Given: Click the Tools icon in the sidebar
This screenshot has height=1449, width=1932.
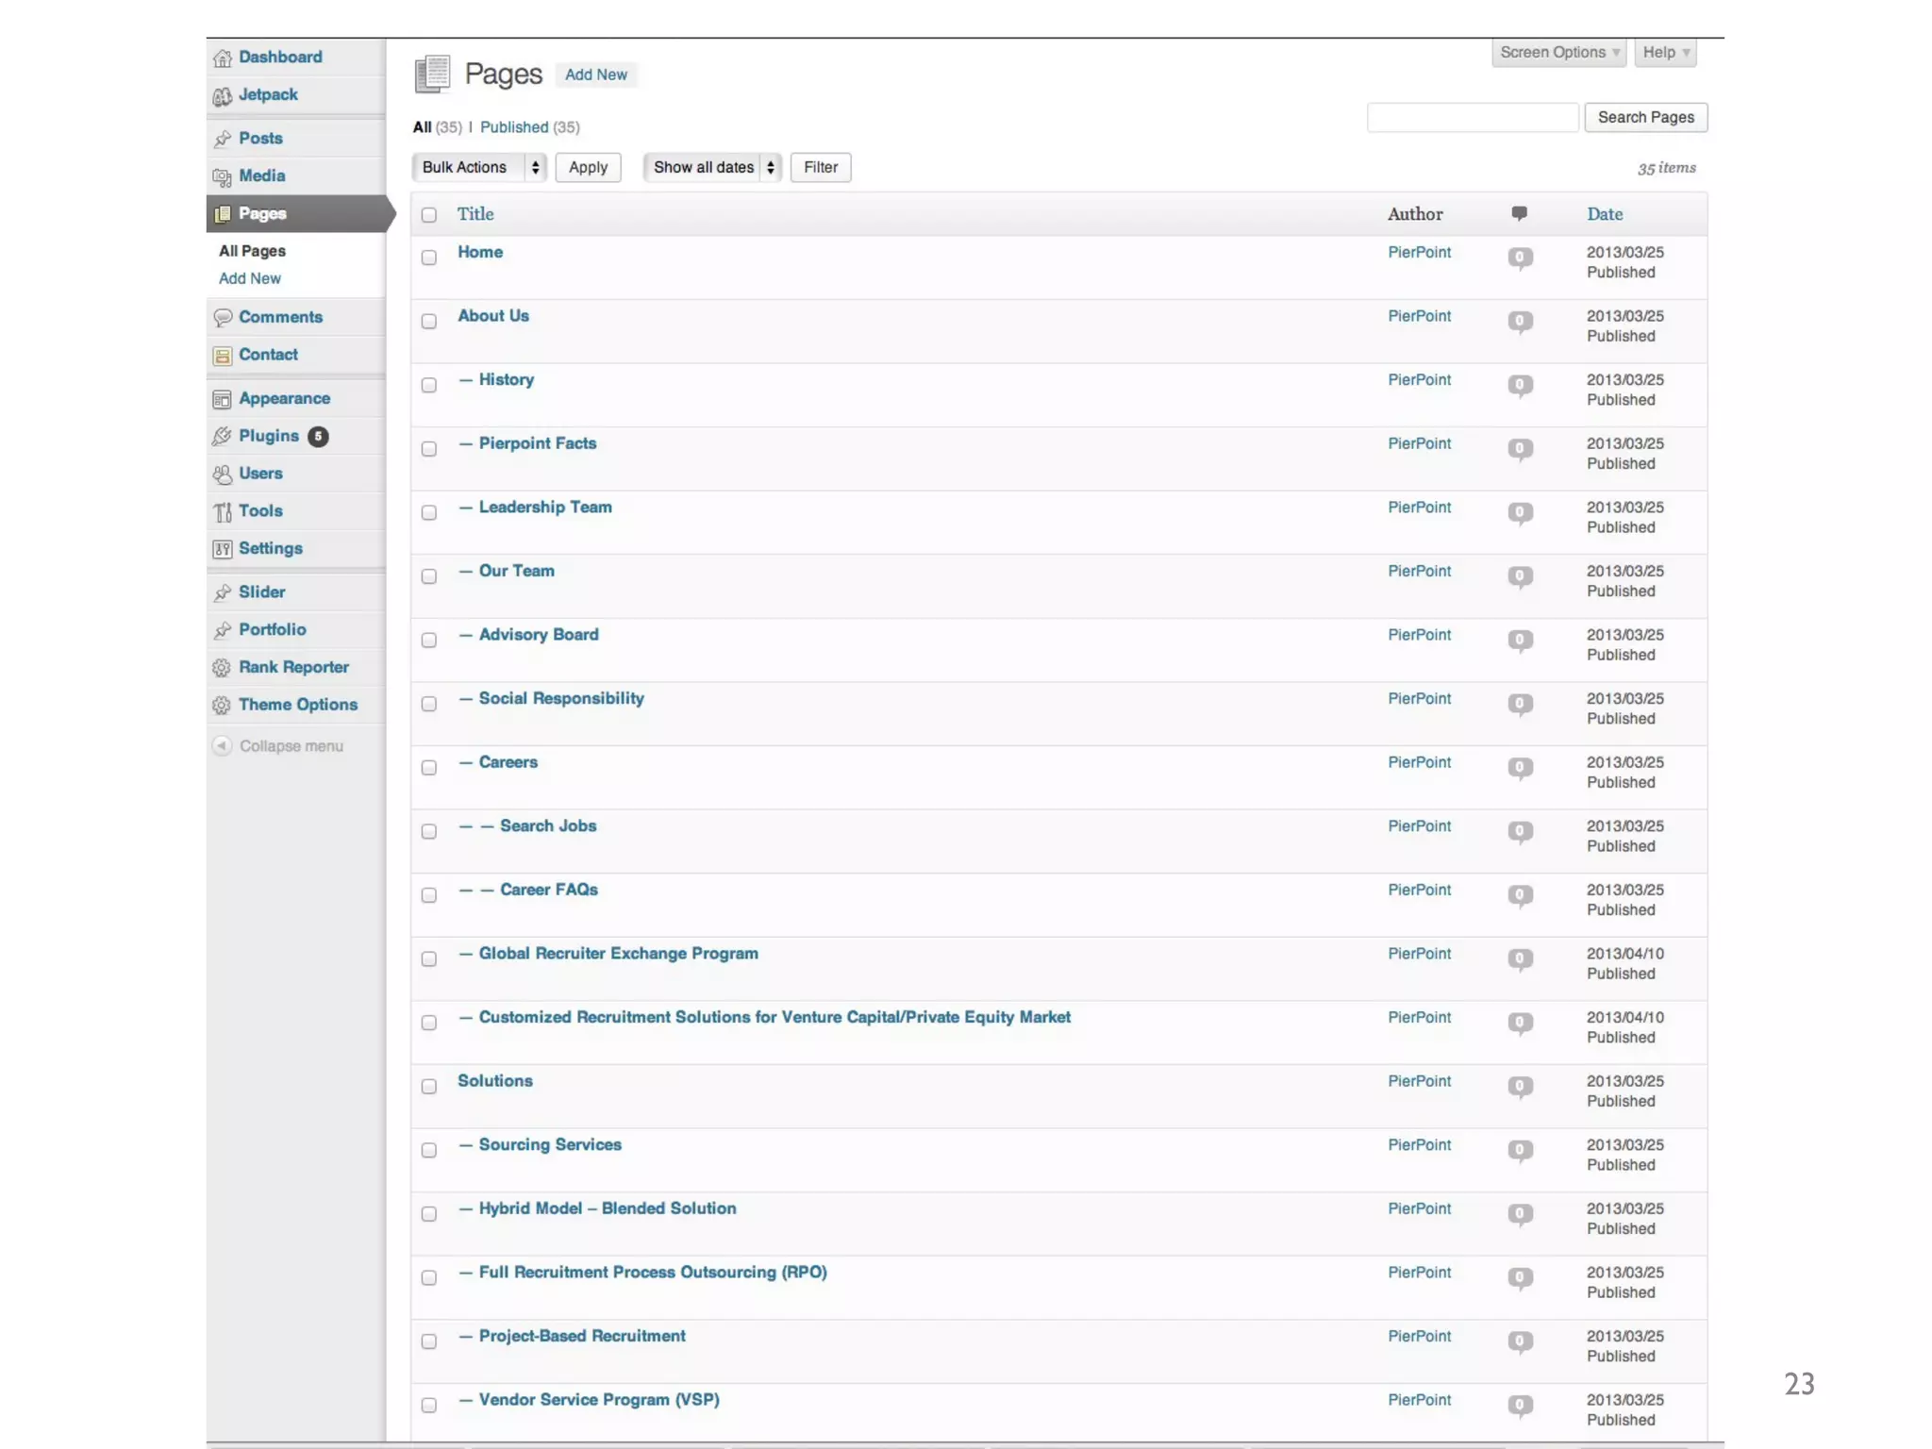Looking at the screenshot, I should pyautogui.click(x=223, y=512).
